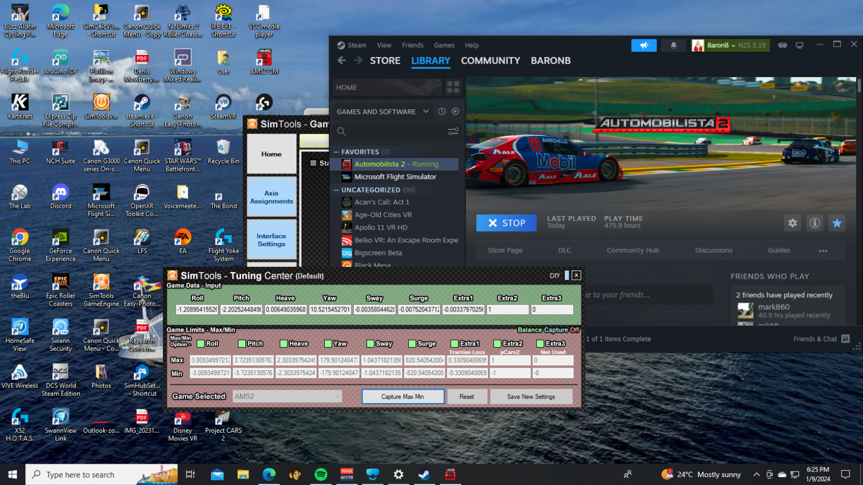Show hidden system tray icons chevron

tap(756, 474)
